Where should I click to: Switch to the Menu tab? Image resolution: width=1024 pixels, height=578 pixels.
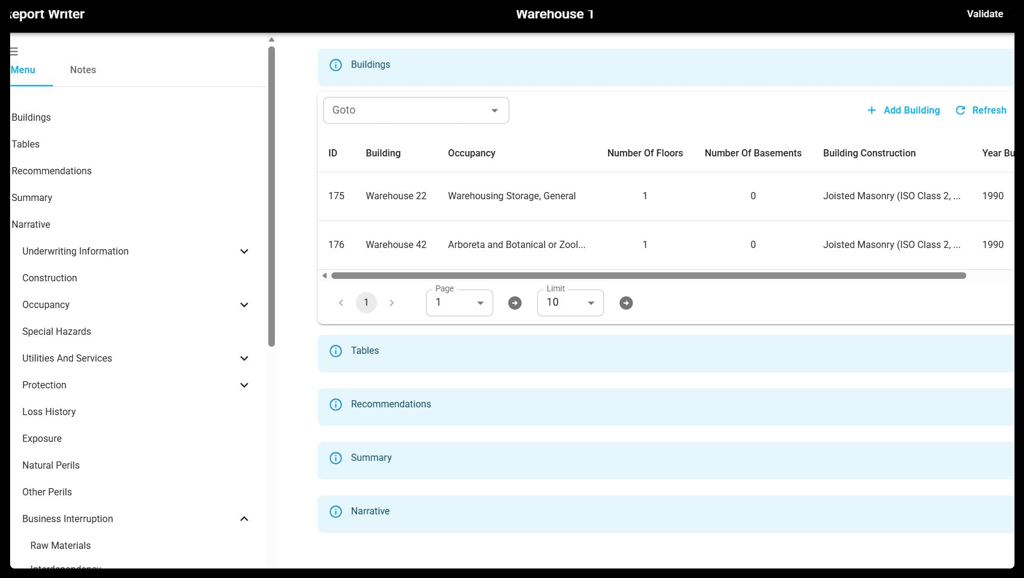[24, 70]
